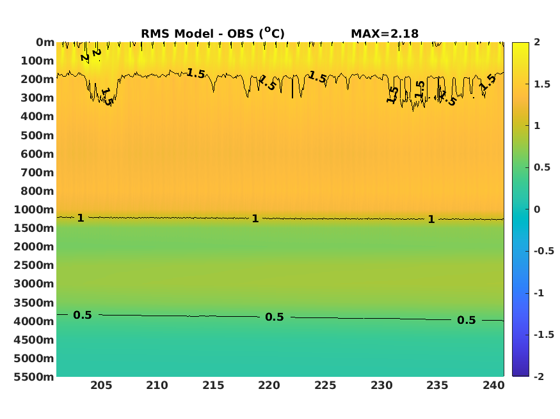Image resolution: width=560 pixels, height=419 pixels.
Task: Select the '500m' depth axis label
Action: pos(37,135)
